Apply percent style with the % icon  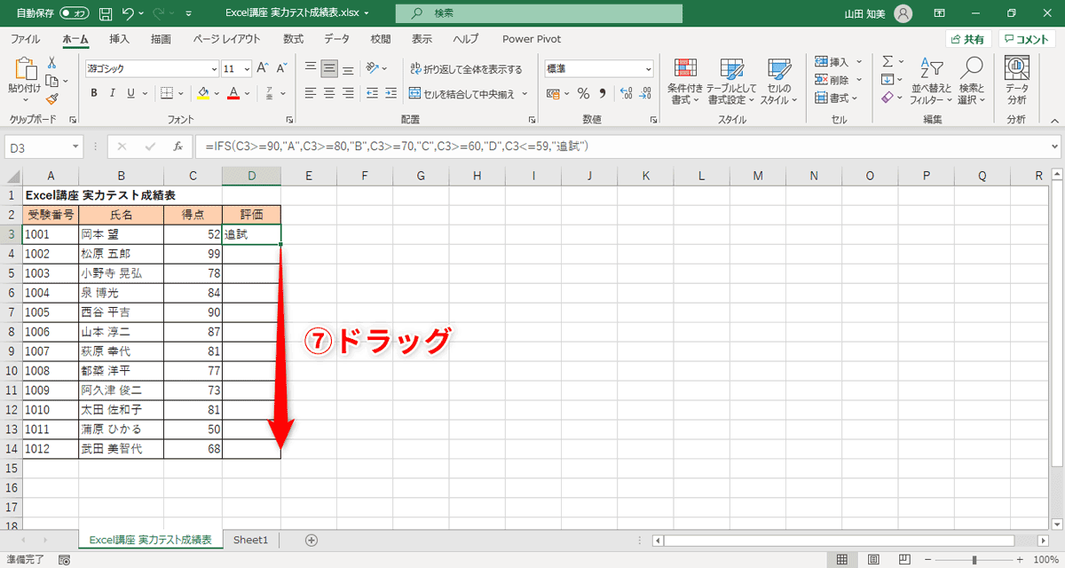click(x=582, y=91)
